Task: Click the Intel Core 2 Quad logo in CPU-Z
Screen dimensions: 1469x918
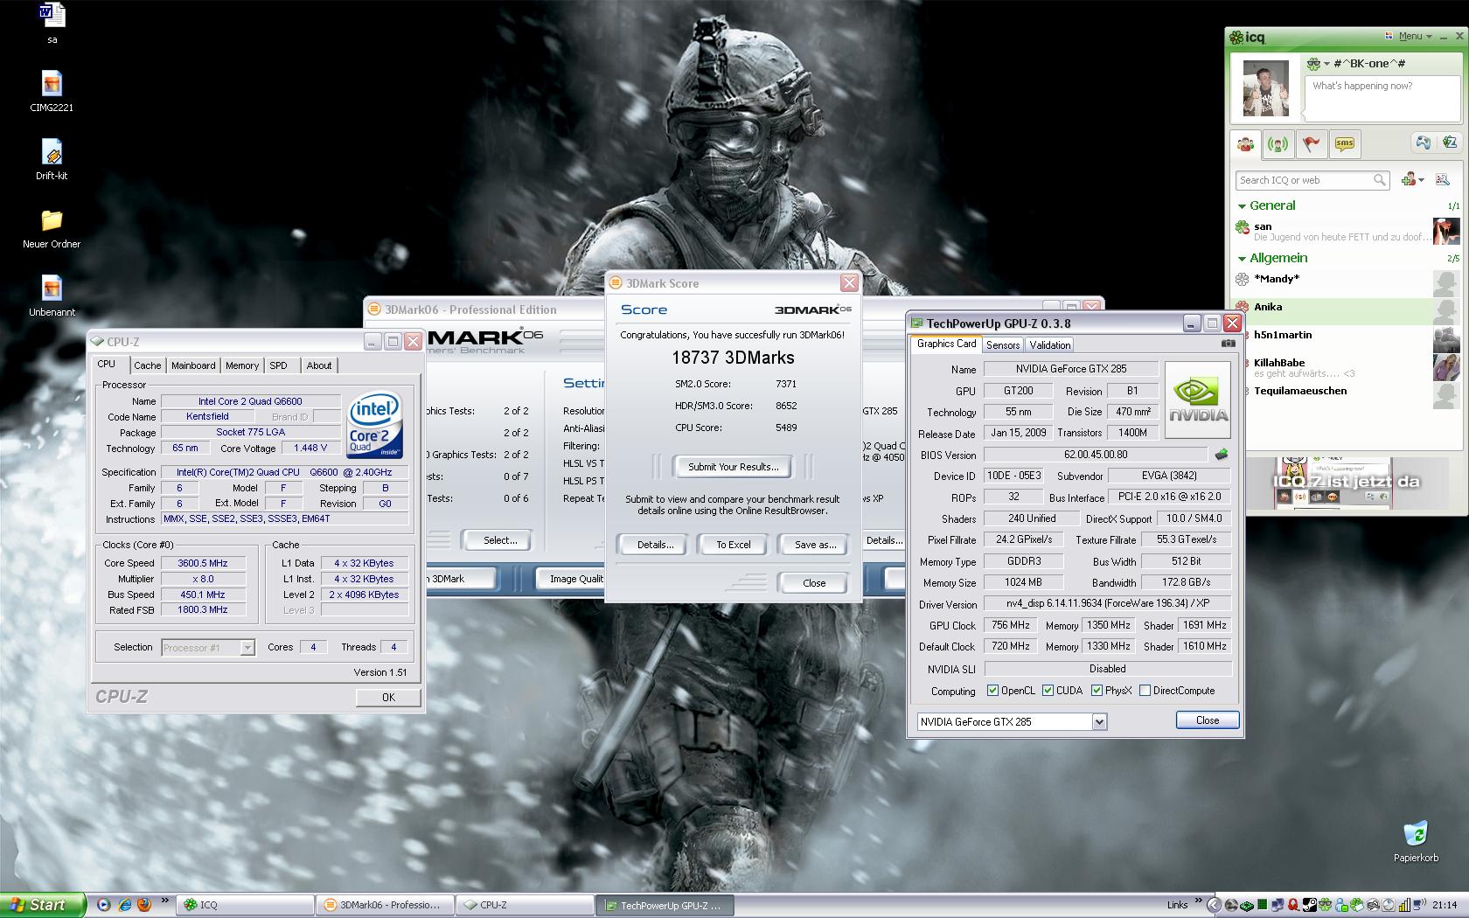Action: coord(375,426)
